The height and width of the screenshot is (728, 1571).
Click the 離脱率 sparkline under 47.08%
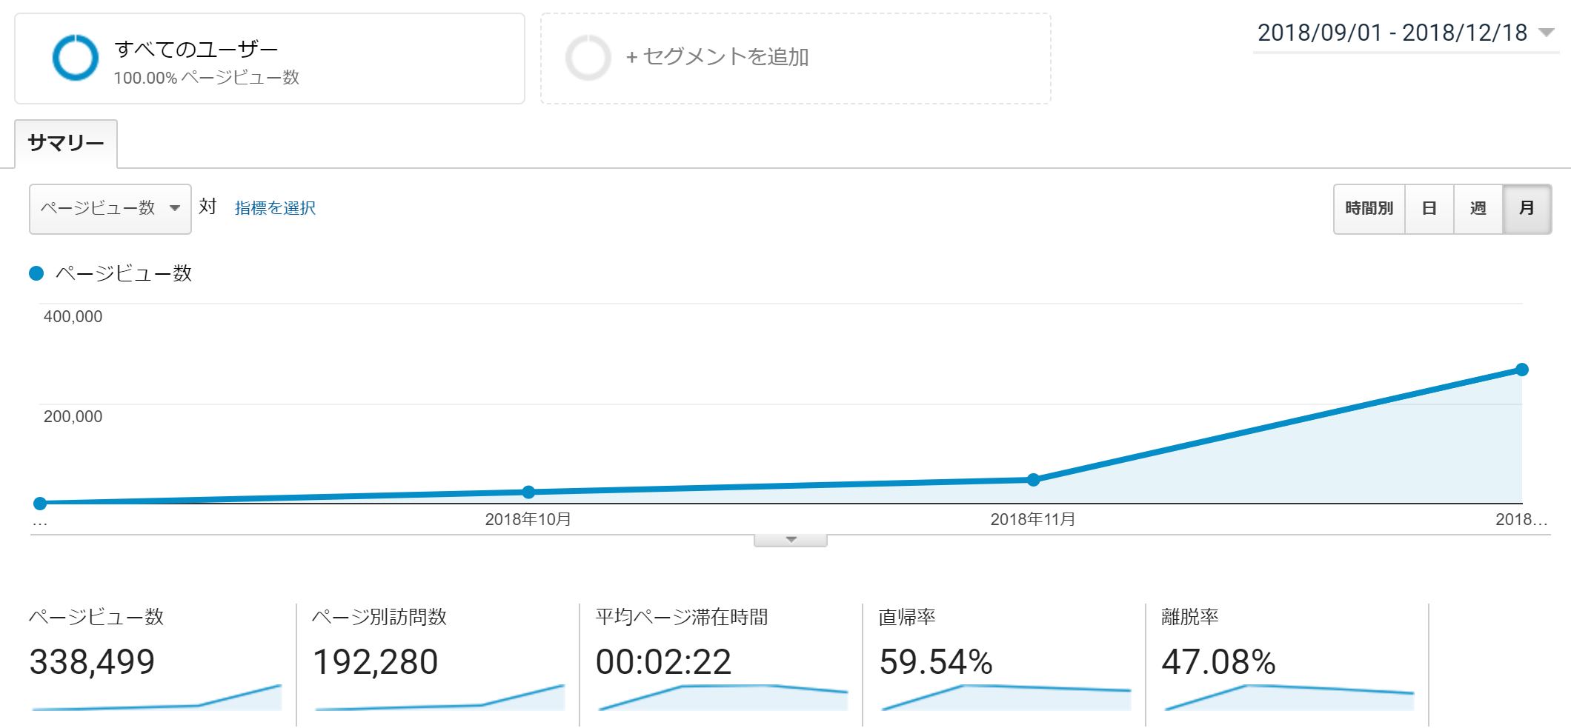(x=1289, y=698)
